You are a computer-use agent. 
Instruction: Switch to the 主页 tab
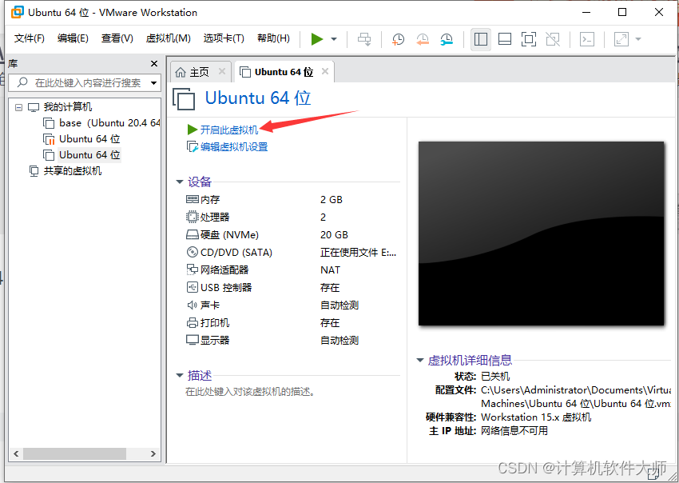[199, 72]
